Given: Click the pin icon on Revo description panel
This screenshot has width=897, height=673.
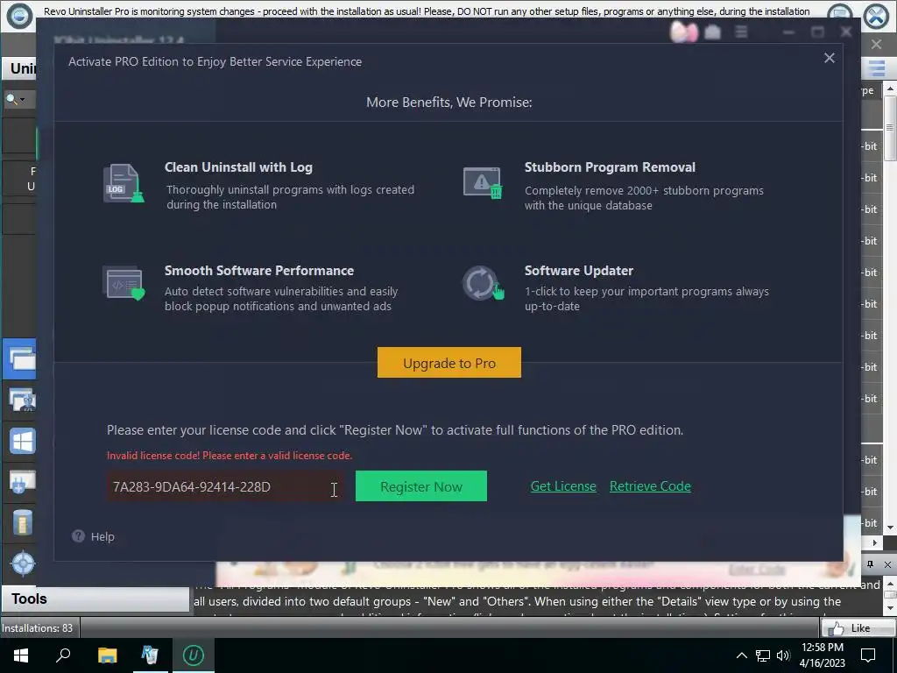Looking at the screenshot, I should [x=870, y=564].
